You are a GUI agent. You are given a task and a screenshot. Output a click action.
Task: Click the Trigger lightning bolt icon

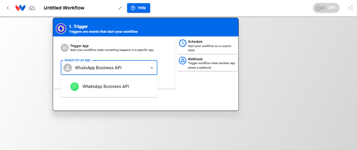(x=61, y=29)
